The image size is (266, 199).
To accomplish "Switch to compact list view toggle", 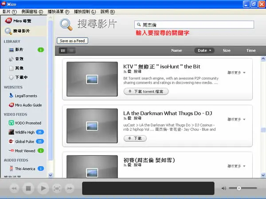I will 71,50.
